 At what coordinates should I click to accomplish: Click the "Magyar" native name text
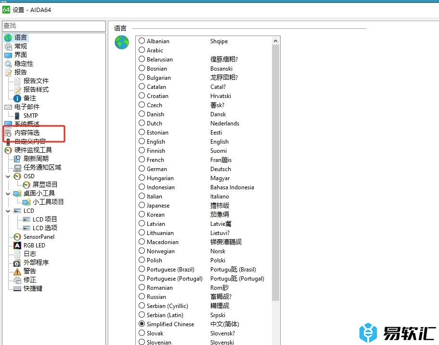click(x=220, y=178)
